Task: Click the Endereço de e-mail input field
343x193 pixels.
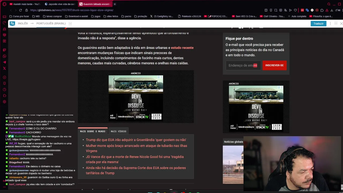Action: (243, 65)
